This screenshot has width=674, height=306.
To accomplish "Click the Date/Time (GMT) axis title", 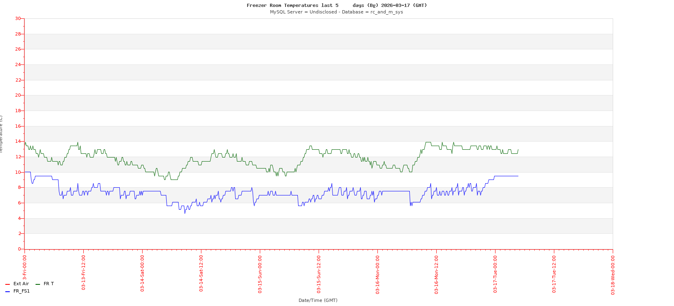I will [318, 300].
